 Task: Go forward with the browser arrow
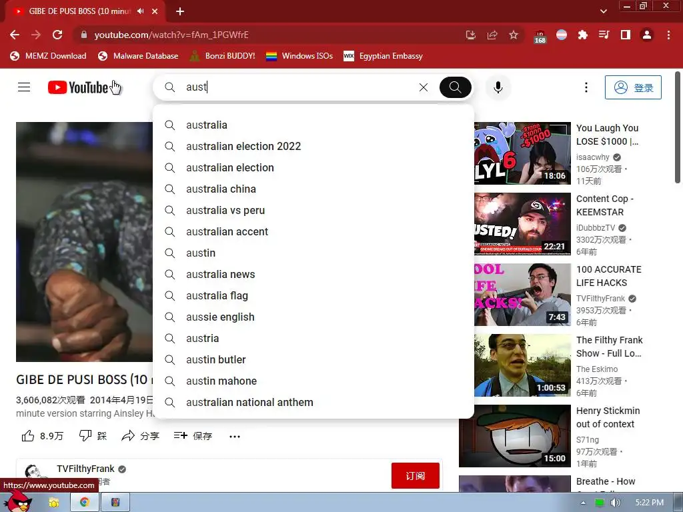[36, 35]
